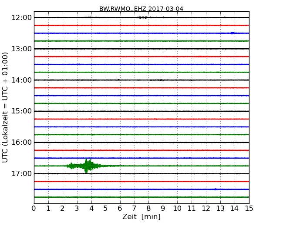Select the 16:00 label on the time axis

pos(21,143)
